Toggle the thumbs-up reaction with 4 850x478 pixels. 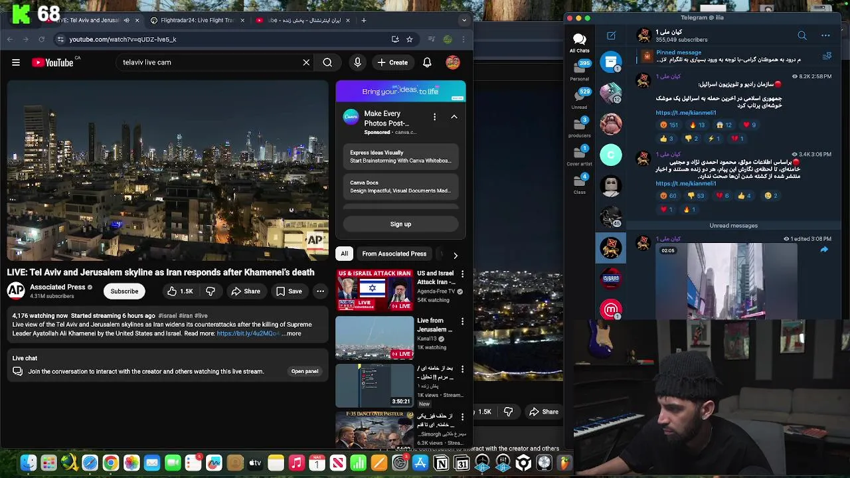tap(744, 196)
